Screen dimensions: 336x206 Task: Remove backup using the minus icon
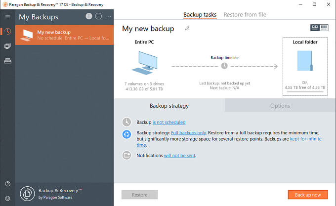(x=98, y=16)
